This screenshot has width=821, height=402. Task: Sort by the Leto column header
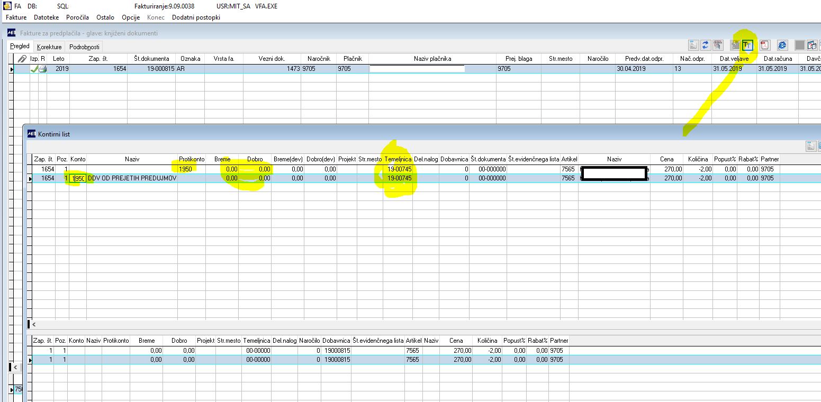coord(59,59)
